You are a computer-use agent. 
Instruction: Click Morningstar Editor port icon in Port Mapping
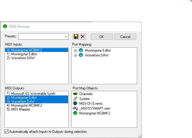81,50
